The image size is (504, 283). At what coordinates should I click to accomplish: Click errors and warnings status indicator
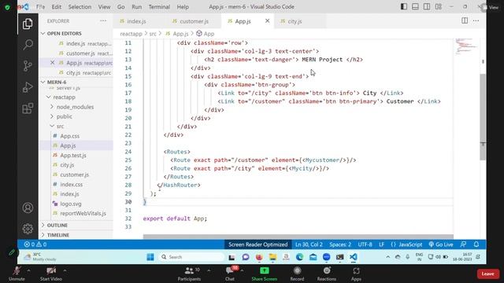point(35,244)
